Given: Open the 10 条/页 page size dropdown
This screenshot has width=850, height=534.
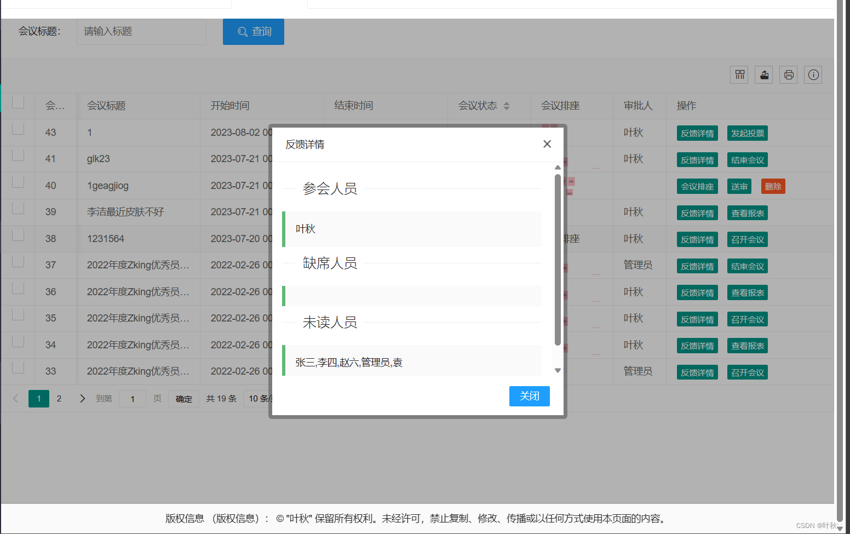Looking at the screenshot, I should 258,399.
